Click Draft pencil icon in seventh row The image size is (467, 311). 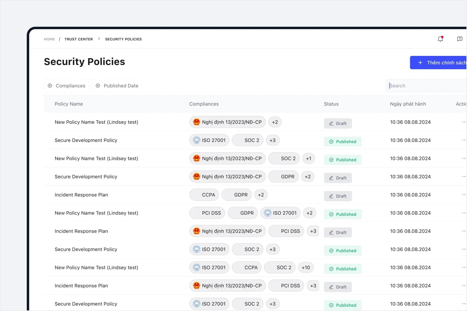[x=331, y=233]
